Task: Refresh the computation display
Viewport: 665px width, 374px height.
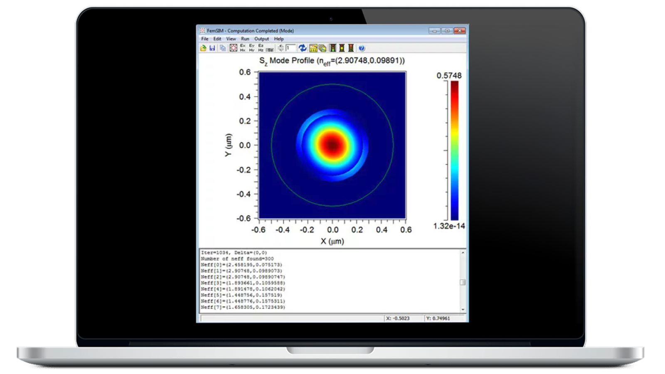Action: click(302, 48)
